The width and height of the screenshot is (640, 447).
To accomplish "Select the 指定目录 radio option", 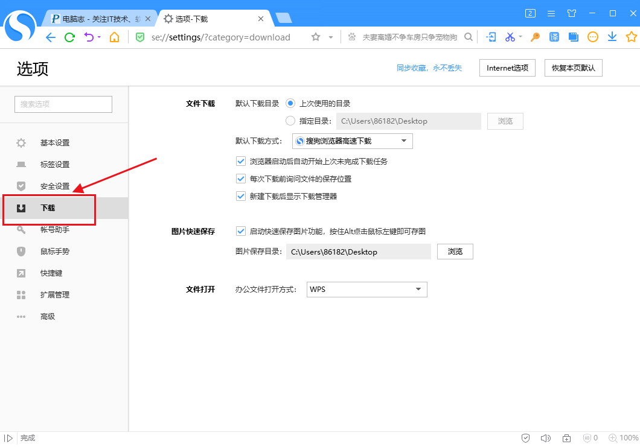I will click(x=290, y=121).
